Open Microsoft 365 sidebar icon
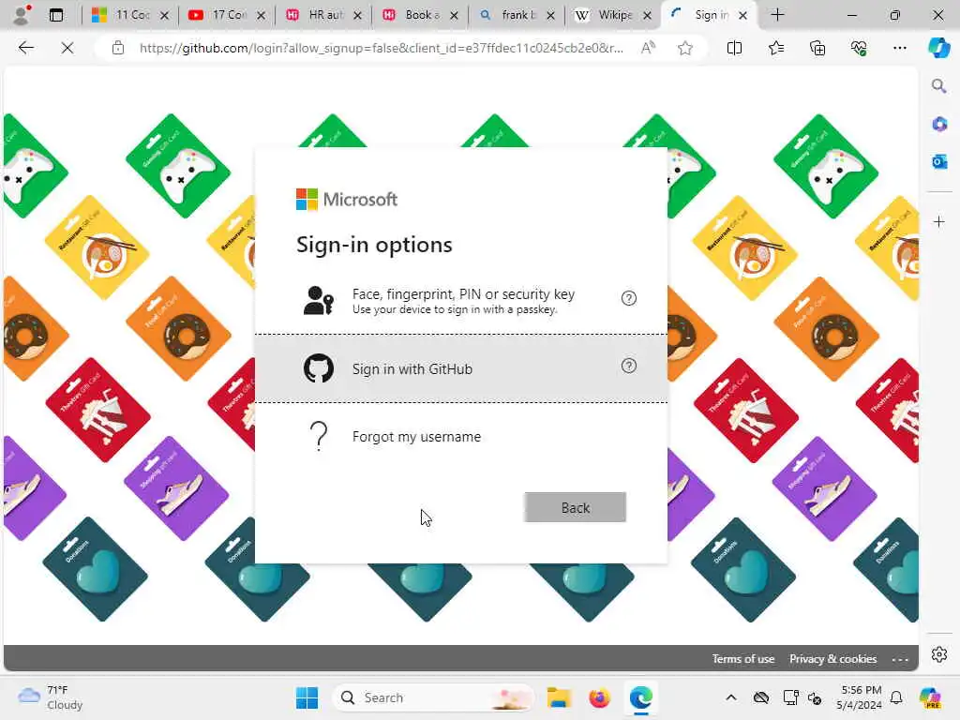The height and width of the screenshot is (720, 960). click(939, 125)
